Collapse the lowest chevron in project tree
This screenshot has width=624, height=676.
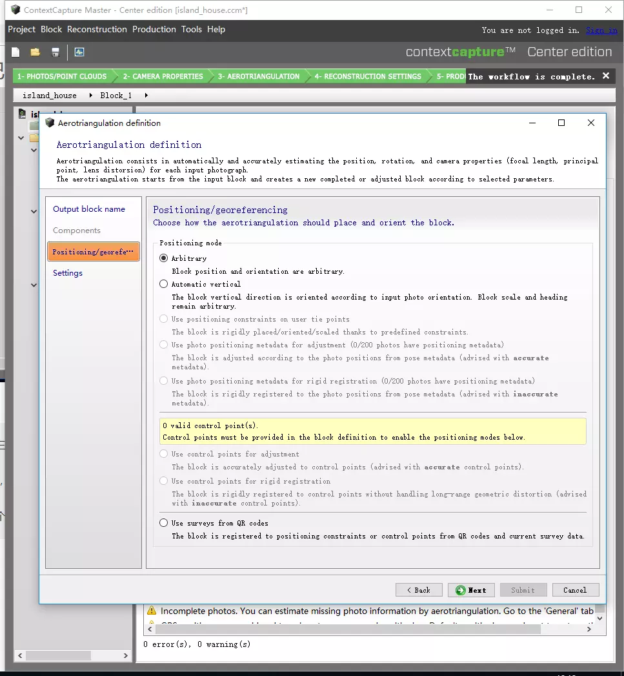pos(34,285)
